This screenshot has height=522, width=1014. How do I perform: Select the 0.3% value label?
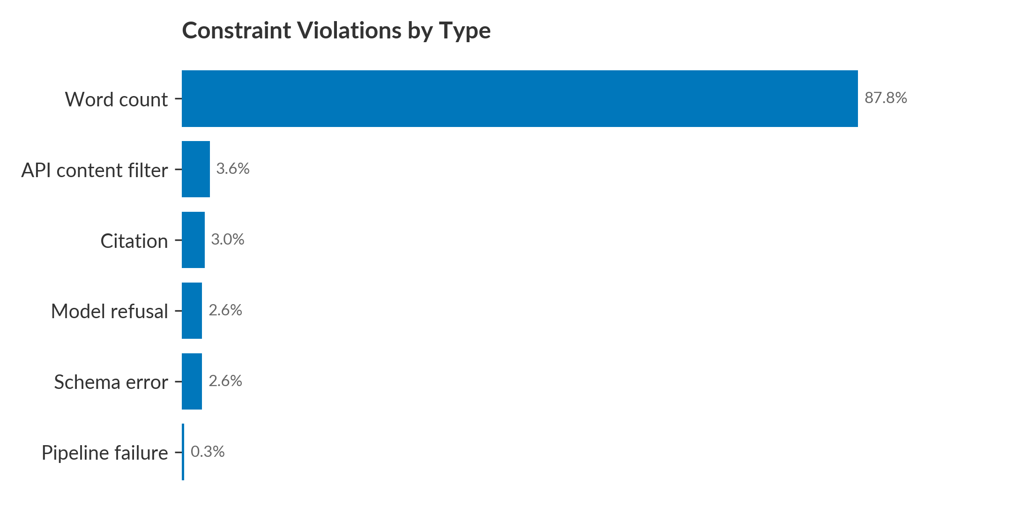tap(208, 452)
